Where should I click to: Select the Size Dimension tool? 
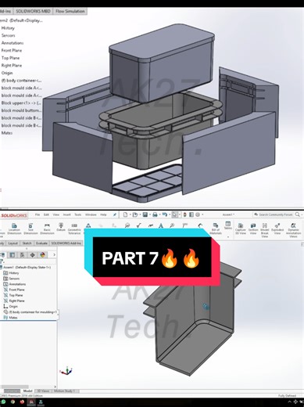tap(30, 229)
